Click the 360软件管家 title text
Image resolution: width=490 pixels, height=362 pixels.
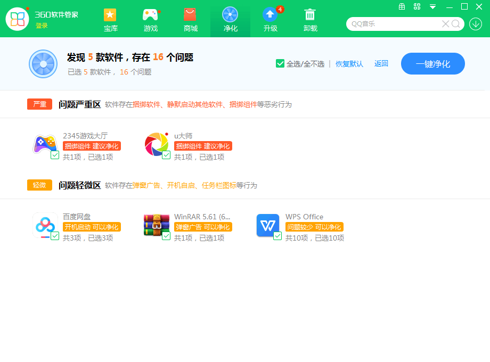56,14
